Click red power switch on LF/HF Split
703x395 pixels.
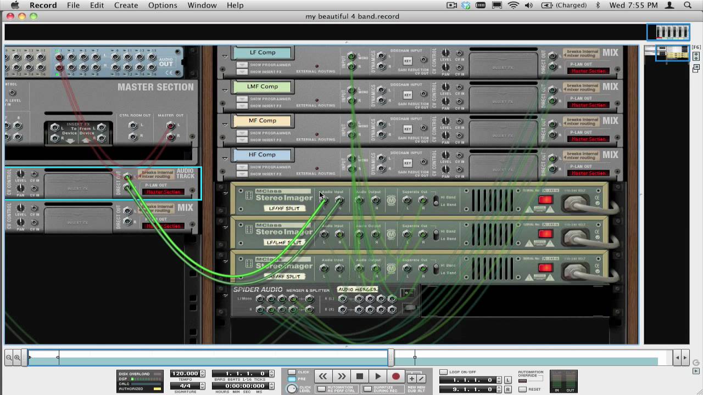(545, 200)
